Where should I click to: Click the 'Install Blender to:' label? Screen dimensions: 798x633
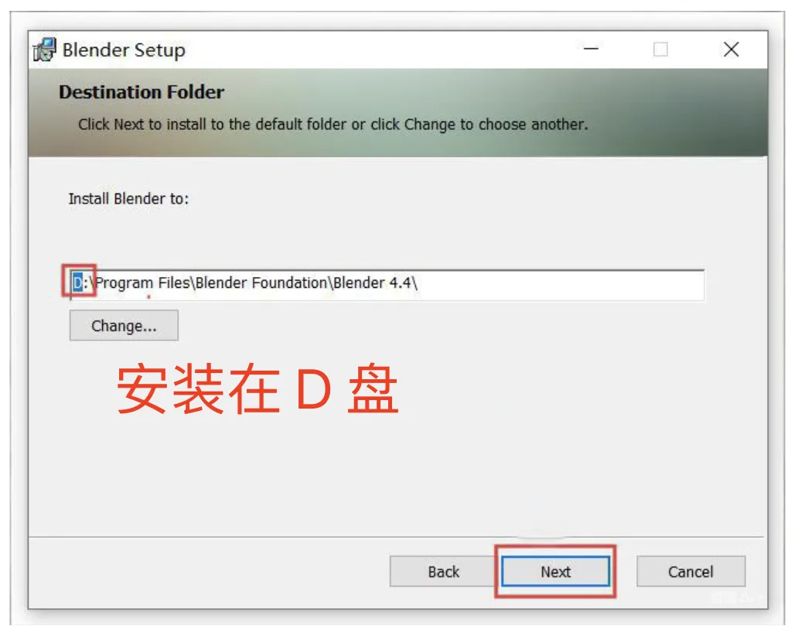pyautogui.click(x=128, y=199)
